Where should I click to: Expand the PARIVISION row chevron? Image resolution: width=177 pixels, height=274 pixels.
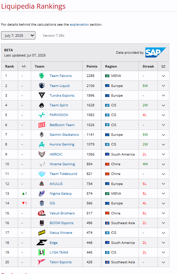click(163, 115)
